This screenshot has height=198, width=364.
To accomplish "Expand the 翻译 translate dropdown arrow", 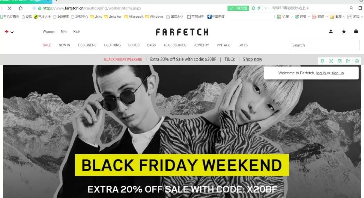I will coord(327,17).
